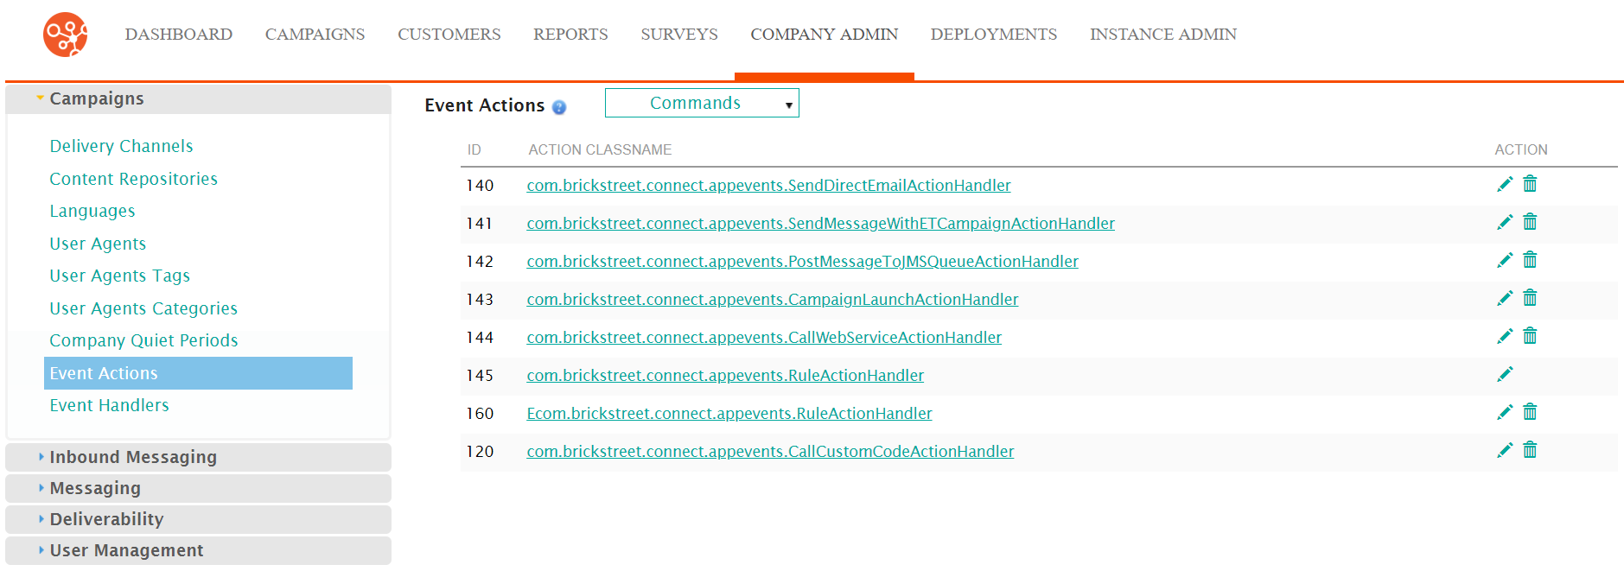Click the Action Classname column header
1624x571 pixels.
600,149
